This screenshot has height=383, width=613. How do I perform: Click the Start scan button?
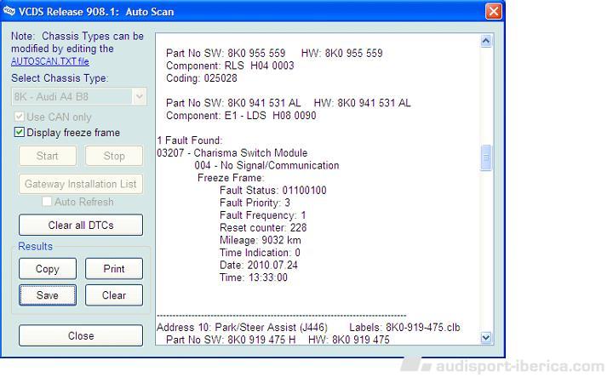(x=48, y=156)
